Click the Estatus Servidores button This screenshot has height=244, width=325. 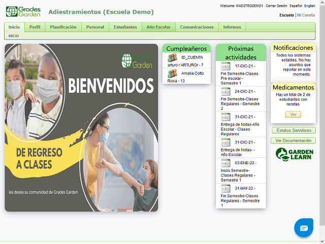click(x=294, y=131)
